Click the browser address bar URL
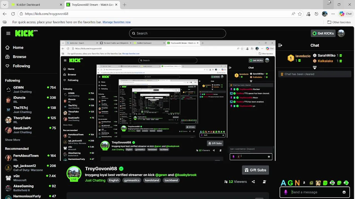Image resolution: width=355 pixels, height=199 pixels. point(46,14)
